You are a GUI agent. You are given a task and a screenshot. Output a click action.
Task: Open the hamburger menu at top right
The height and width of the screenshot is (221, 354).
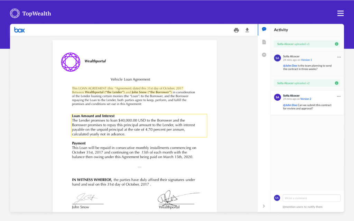pos(341,13)
